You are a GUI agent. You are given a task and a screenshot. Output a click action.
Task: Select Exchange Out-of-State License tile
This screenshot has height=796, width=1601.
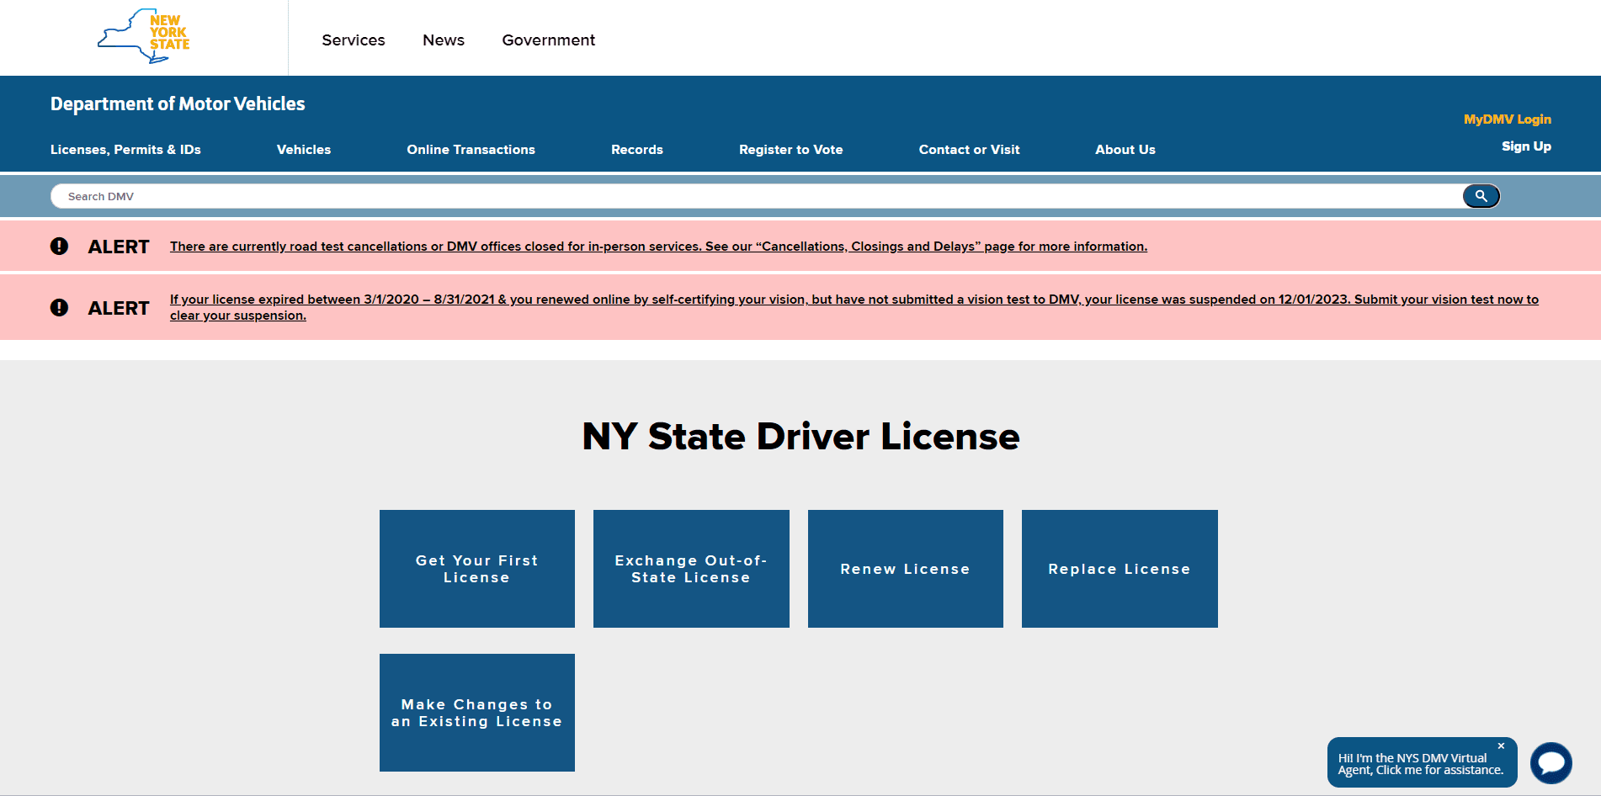coord(691,569)
